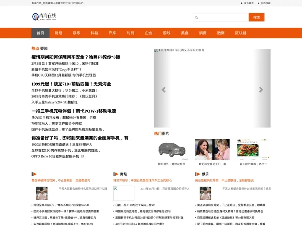This screenshot has height=227, width=302.
Task: Click person thumbnail in left bottom section
Action: tap(42, 193)
